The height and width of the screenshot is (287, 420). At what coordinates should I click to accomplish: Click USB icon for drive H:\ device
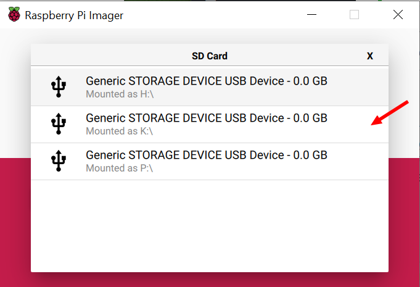point(59,87)
